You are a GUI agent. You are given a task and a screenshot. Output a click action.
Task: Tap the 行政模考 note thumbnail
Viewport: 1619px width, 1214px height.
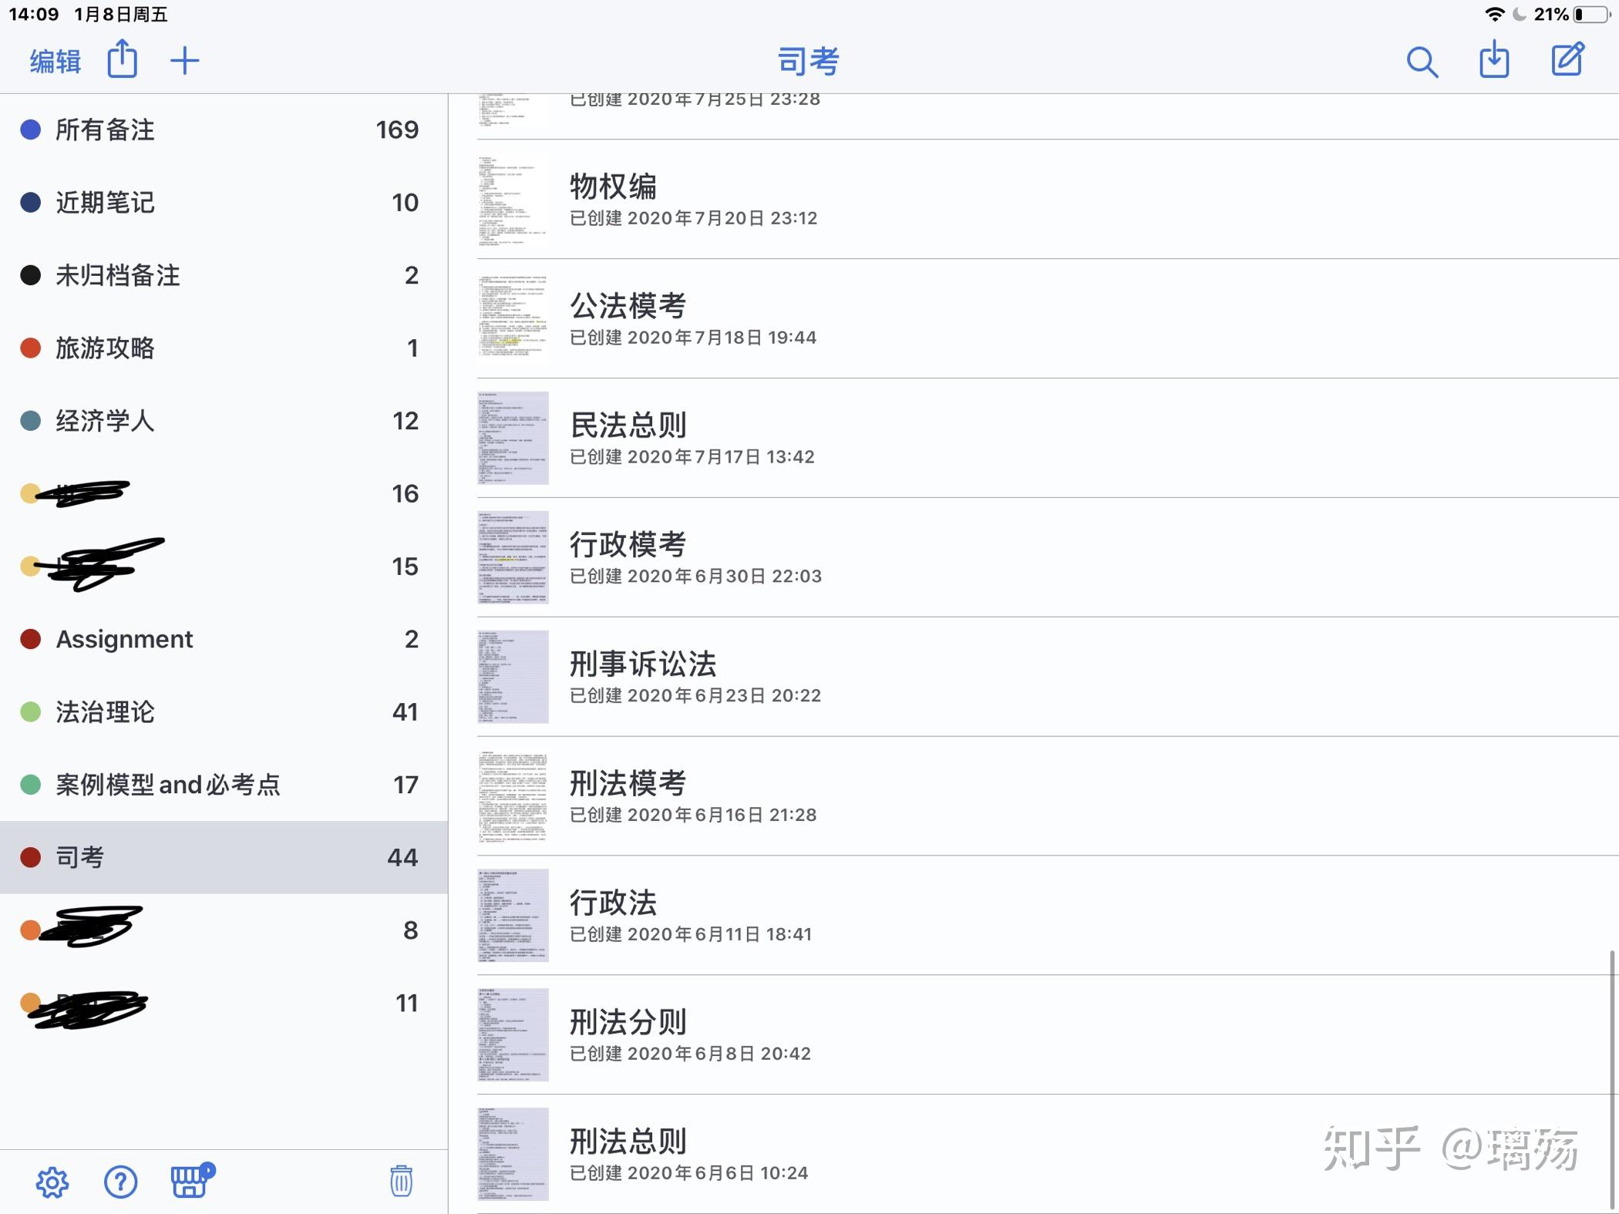513,557
